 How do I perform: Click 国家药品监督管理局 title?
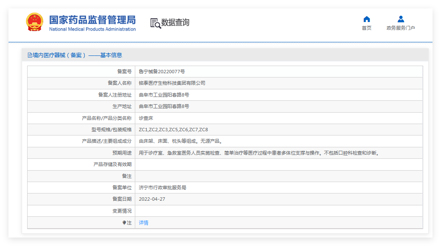point(92,20)
